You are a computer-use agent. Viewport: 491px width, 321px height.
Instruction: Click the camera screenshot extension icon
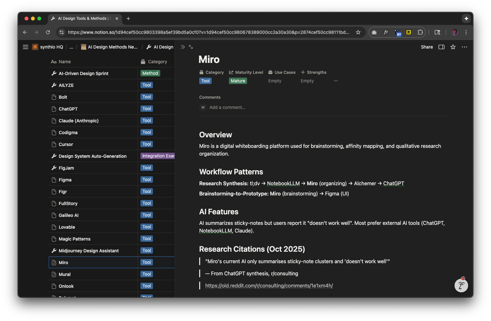coord(374,32)
